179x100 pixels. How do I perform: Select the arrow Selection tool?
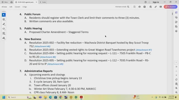4,15
